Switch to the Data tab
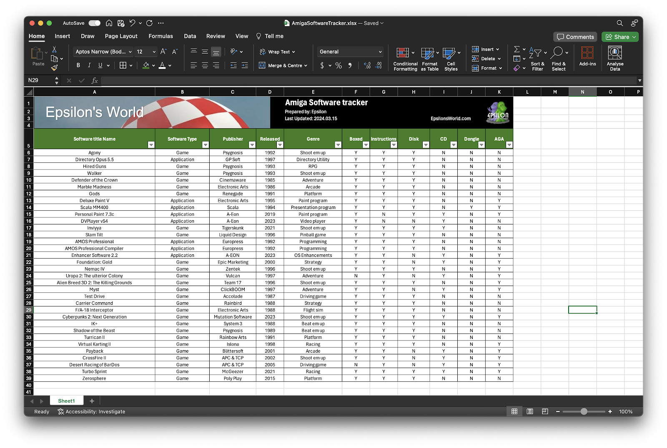The image size is (667, 448). pyautogui.click(x=190, y=36)
